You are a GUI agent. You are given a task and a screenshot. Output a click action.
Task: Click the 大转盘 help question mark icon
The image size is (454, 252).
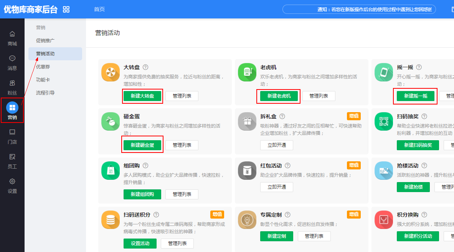[145, 67]
